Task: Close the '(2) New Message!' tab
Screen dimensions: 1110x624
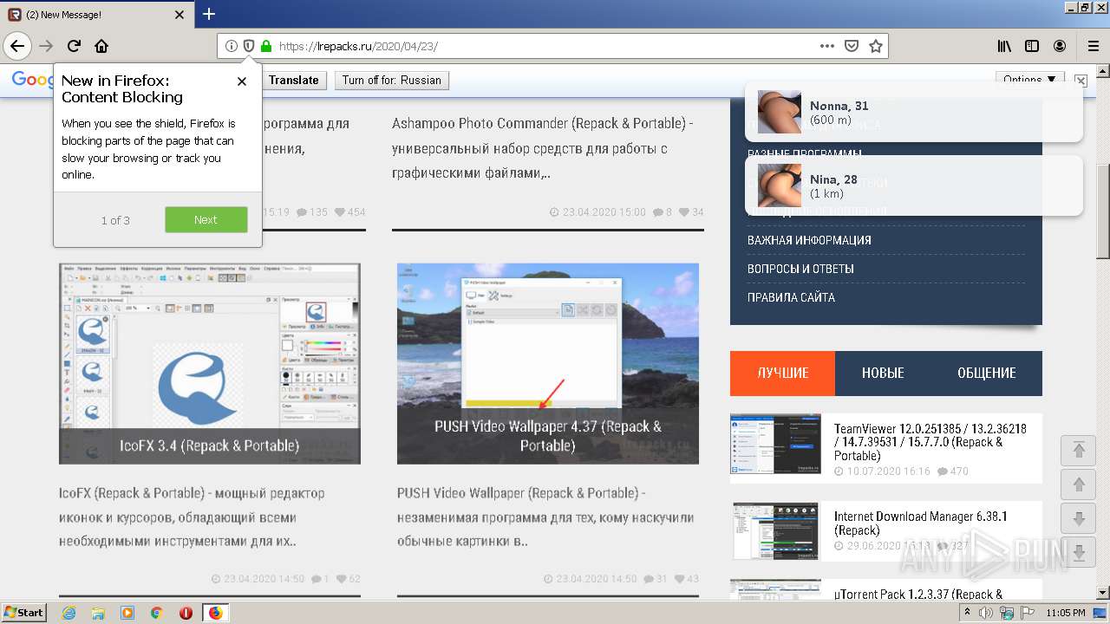Action: tap(180, 15)
